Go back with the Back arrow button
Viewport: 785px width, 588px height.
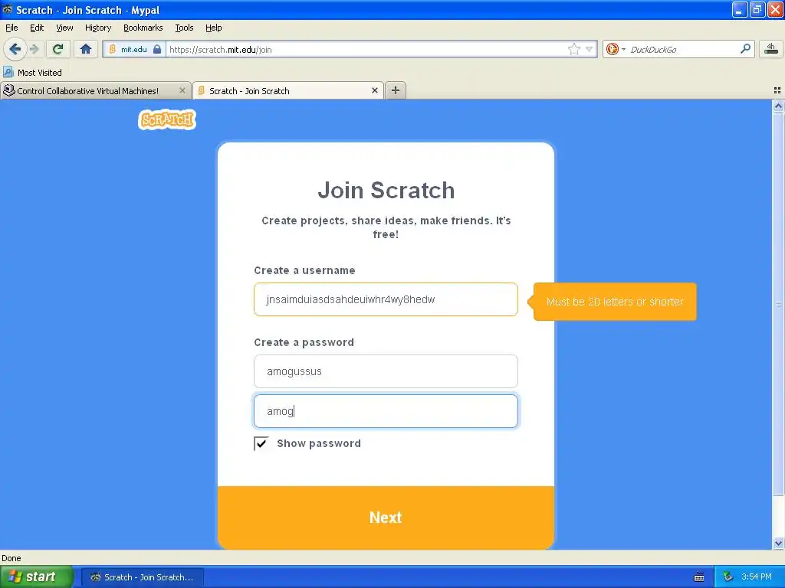tap(15, 49)
